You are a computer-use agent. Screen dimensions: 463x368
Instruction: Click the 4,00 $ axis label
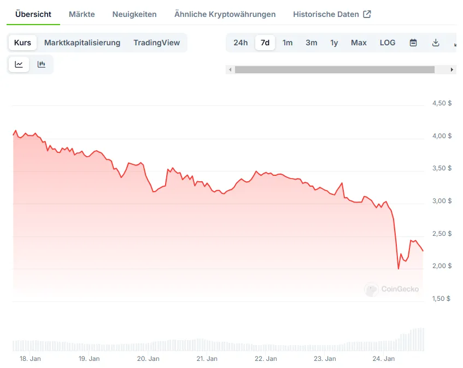442,136
